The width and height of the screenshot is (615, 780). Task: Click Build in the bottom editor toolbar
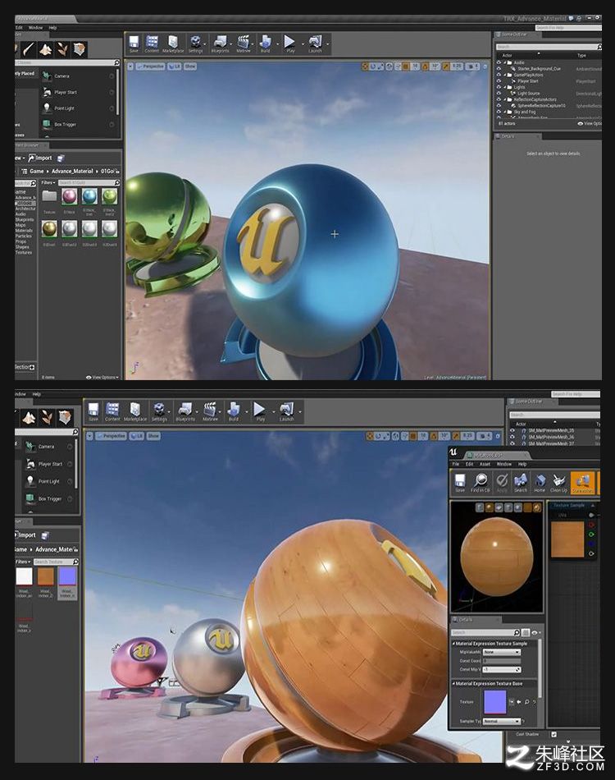coord(234,412)
